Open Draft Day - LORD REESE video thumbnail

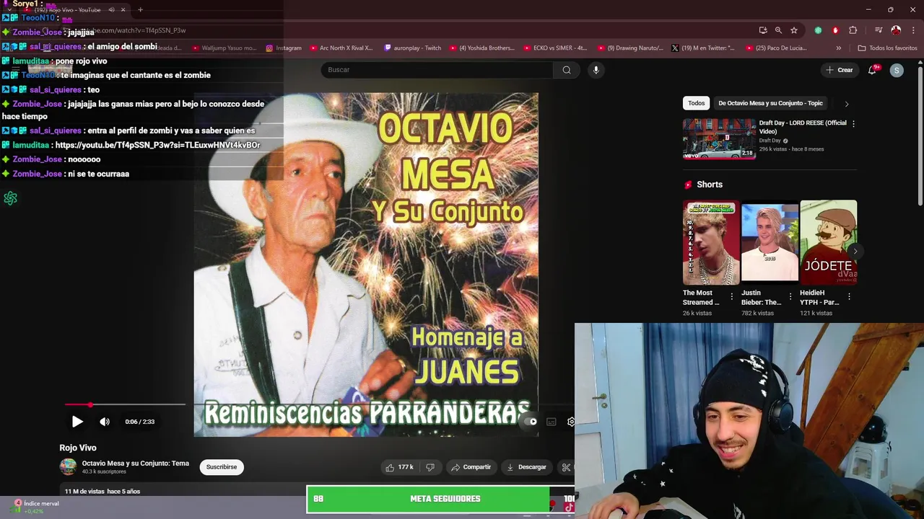tap(719, 138)
